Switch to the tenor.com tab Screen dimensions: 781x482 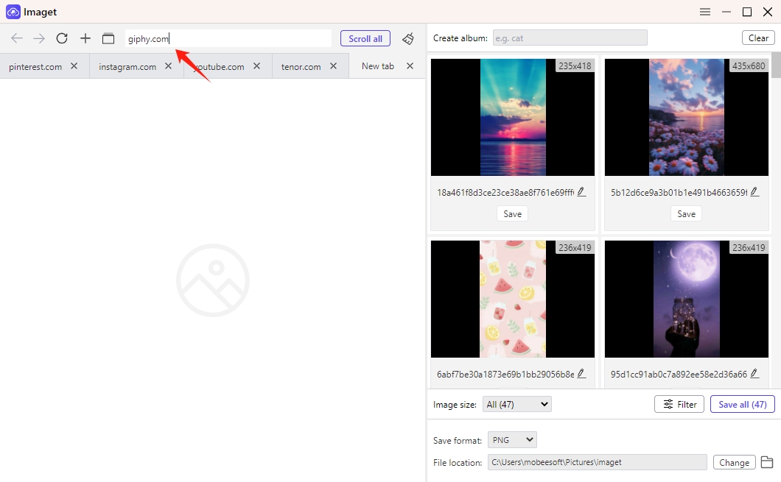pyautogui.click(x=301, y=67)
